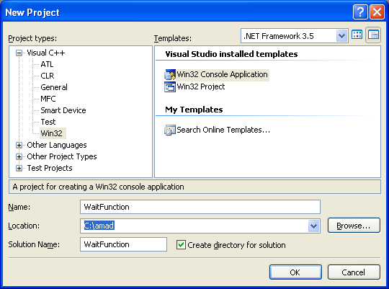Expand the Other Languages node
Screen dimensions: 389x289
coord(19,145)
